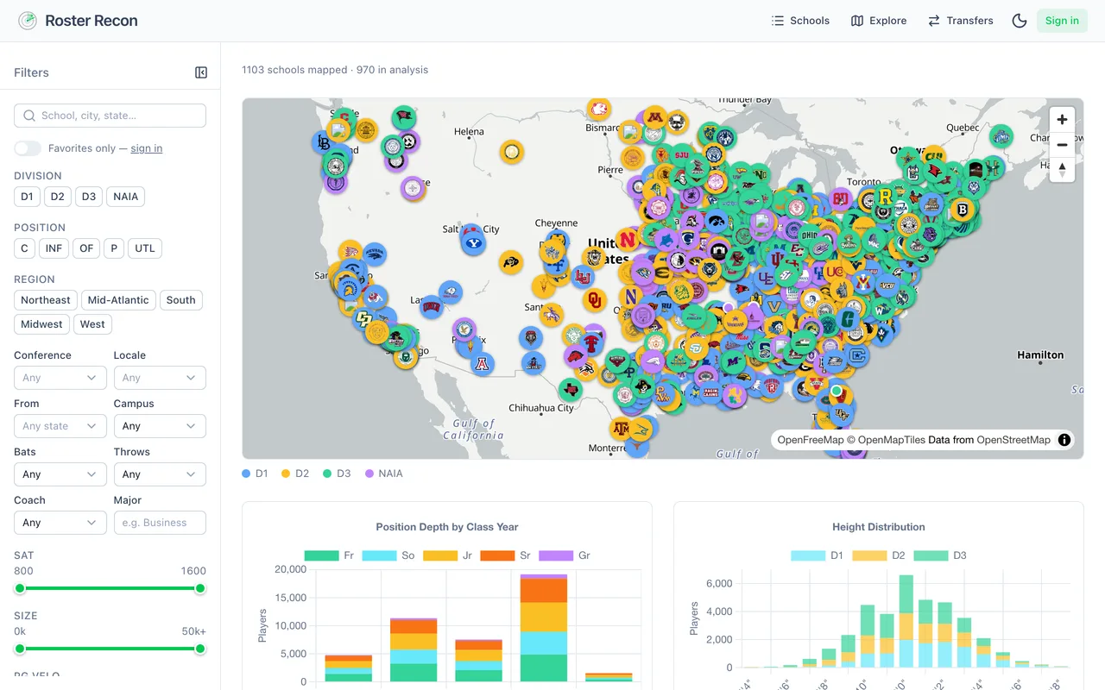Screen dimensions: 1105x690
Task: Select the Liberty LU map marker
Action: click(x=583, y=277)
